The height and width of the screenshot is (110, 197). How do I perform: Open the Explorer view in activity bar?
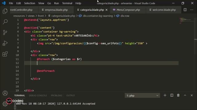click(5, 11)
